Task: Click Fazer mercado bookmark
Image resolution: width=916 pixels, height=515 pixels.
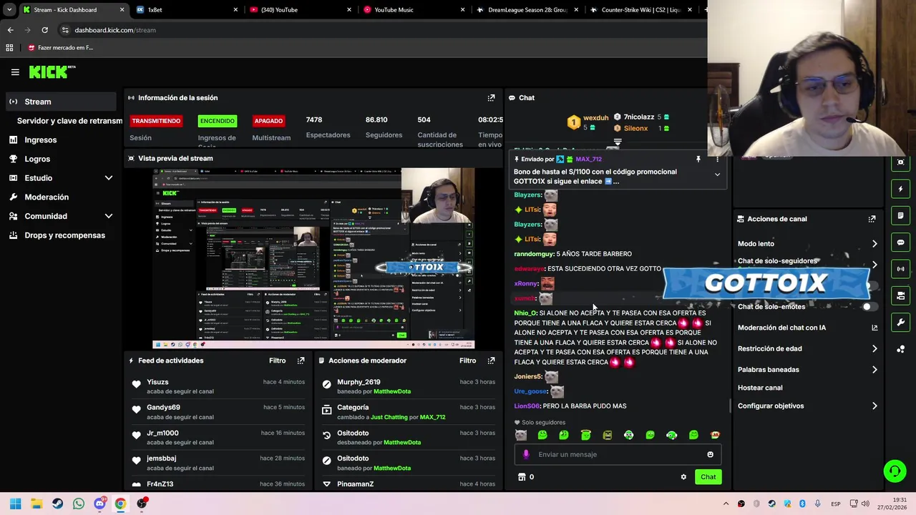Action: pyautogui.click(x=61, y=48)
